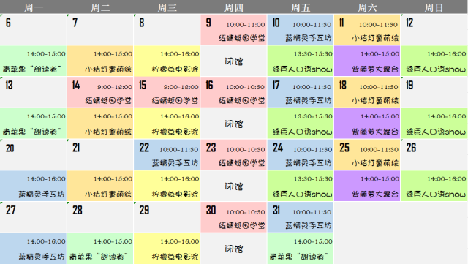Click 红蜻蜓国学堂 in the date 16 cell

pyautogui.click(x=242, y=101)
